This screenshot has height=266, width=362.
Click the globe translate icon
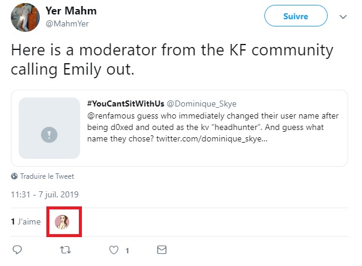pyautogui.click(x=14, y=176)
